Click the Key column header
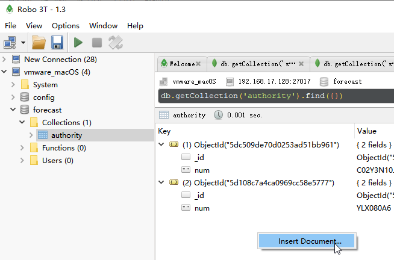The height and width of the screenshot is (260, 394). pyautogui.click(x=164, y=131)
